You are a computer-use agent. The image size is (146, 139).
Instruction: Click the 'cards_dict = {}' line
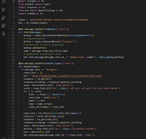(33, 73)
